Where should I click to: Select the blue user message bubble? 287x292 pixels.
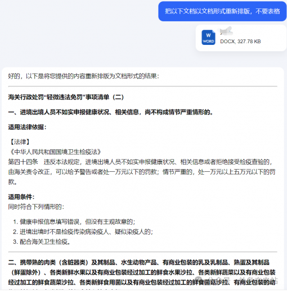222,11
